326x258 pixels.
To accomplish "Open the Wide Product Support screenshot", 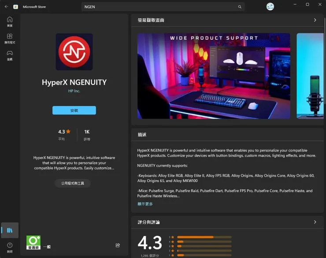I will [214, 76].
